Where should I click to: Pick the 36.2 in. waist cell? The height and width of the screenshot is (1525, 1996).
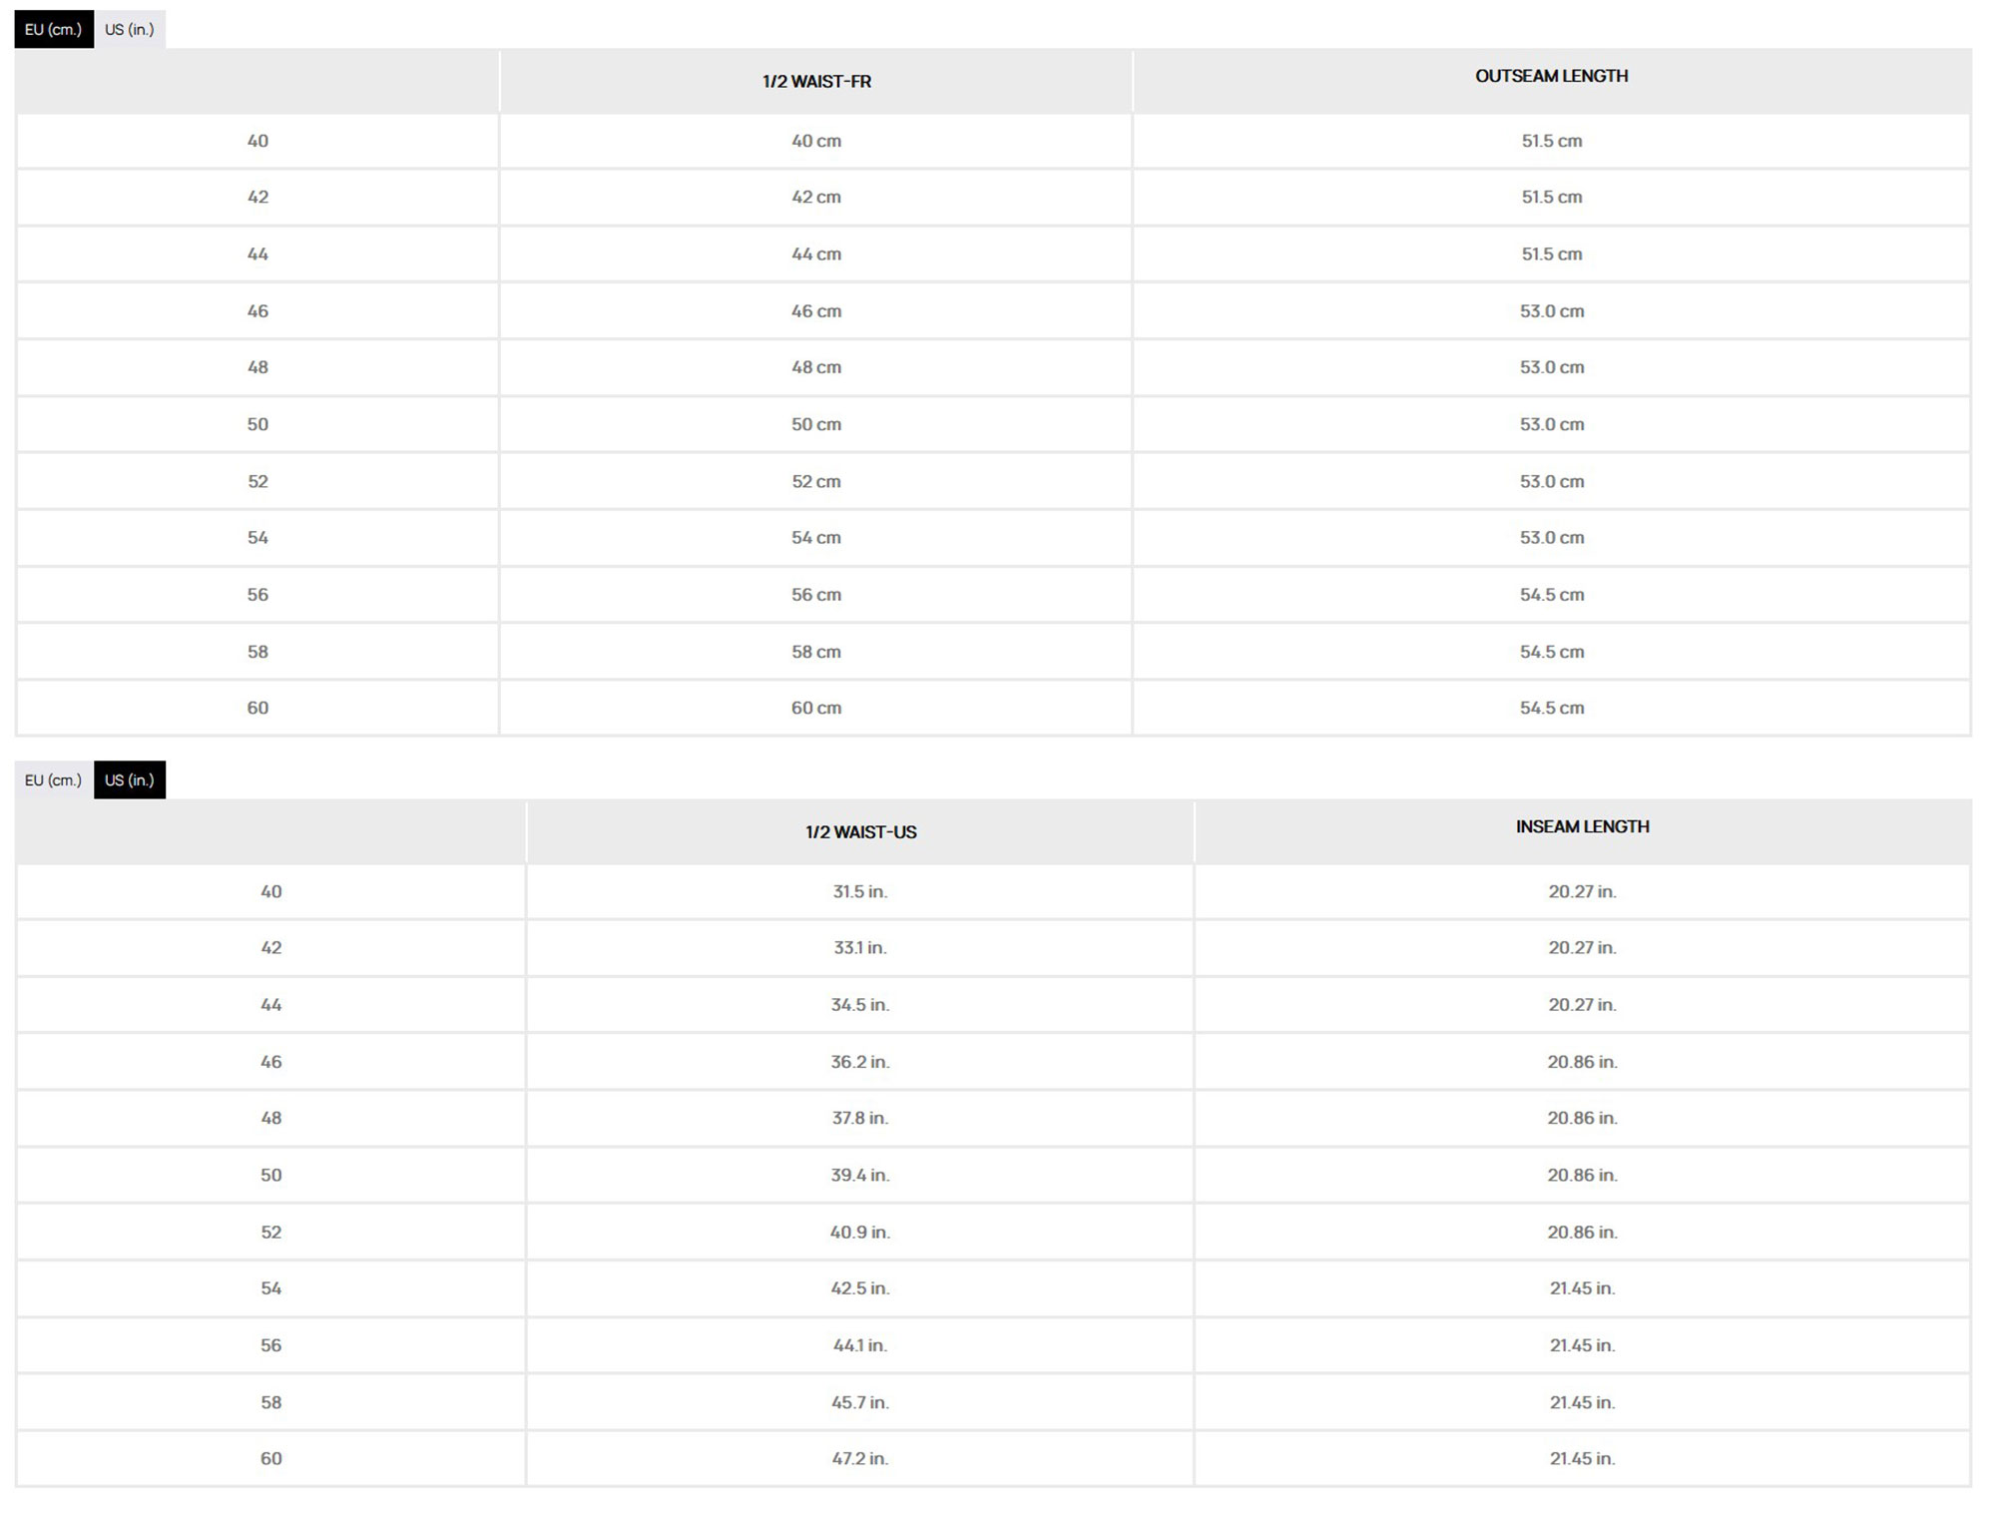(860, 1062)
